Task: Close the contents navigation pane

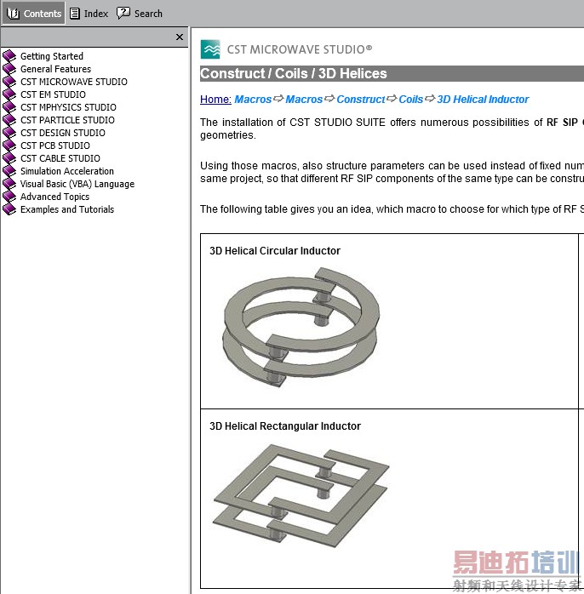Action: pyautogui.click(x=180, y=37)
